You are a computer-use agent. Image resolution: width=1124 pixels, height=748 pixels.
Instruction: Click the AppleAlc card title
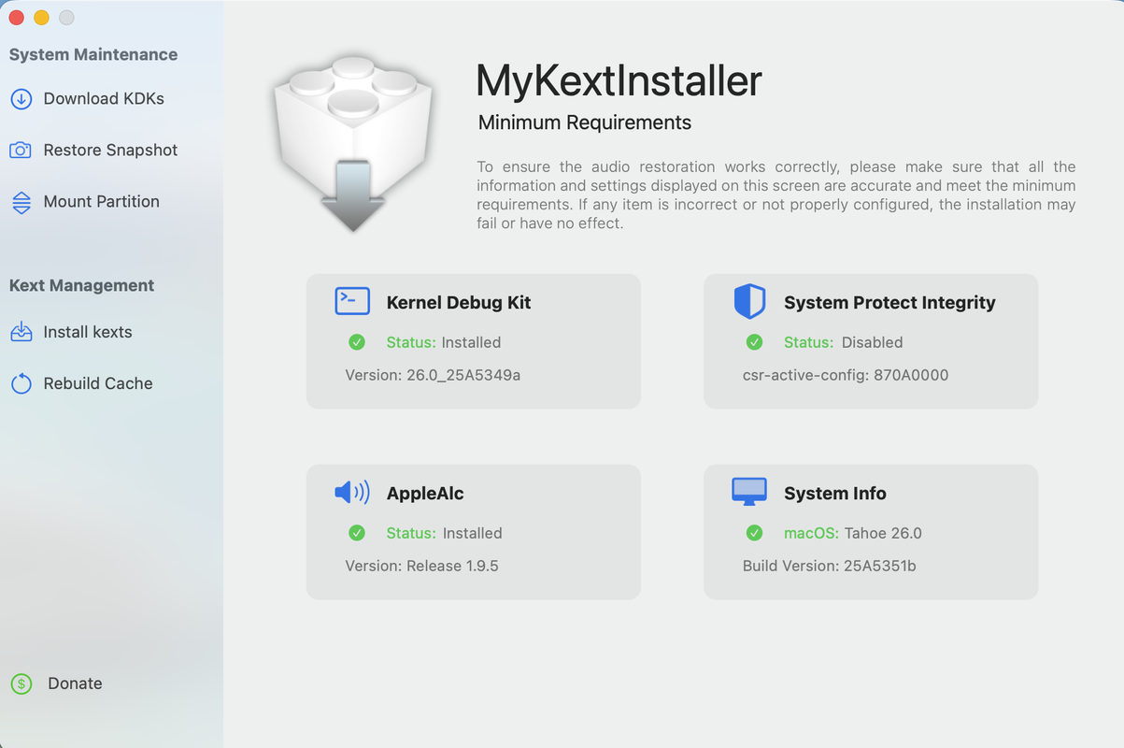coord(425,494)
